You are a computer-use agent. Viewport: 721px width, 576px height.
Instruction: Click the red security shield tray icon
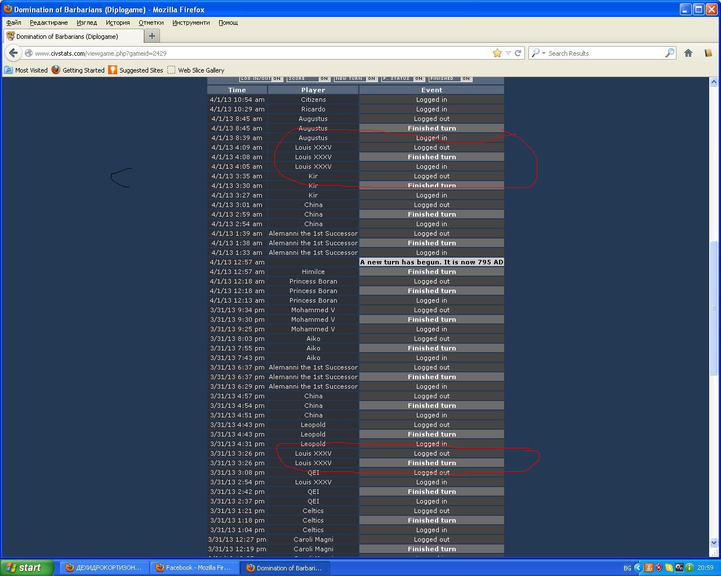tap(658, 568)
